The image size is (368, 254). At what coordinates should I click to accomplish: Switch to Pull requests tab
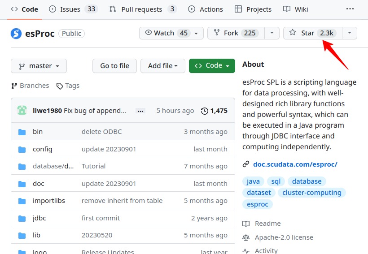pos(143,9)
